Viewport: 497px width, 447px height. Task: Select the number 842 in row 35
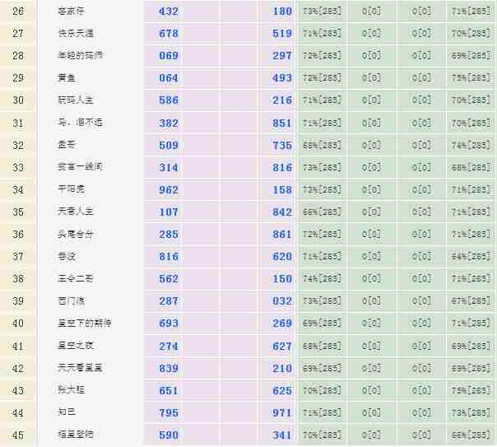282,212
